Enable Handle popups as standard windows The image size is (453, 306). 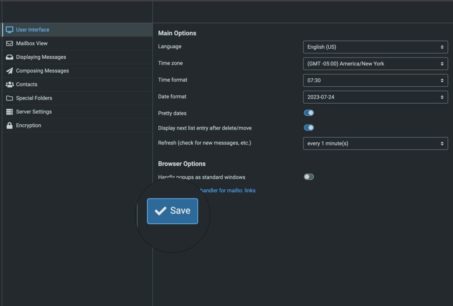(309, 177)
